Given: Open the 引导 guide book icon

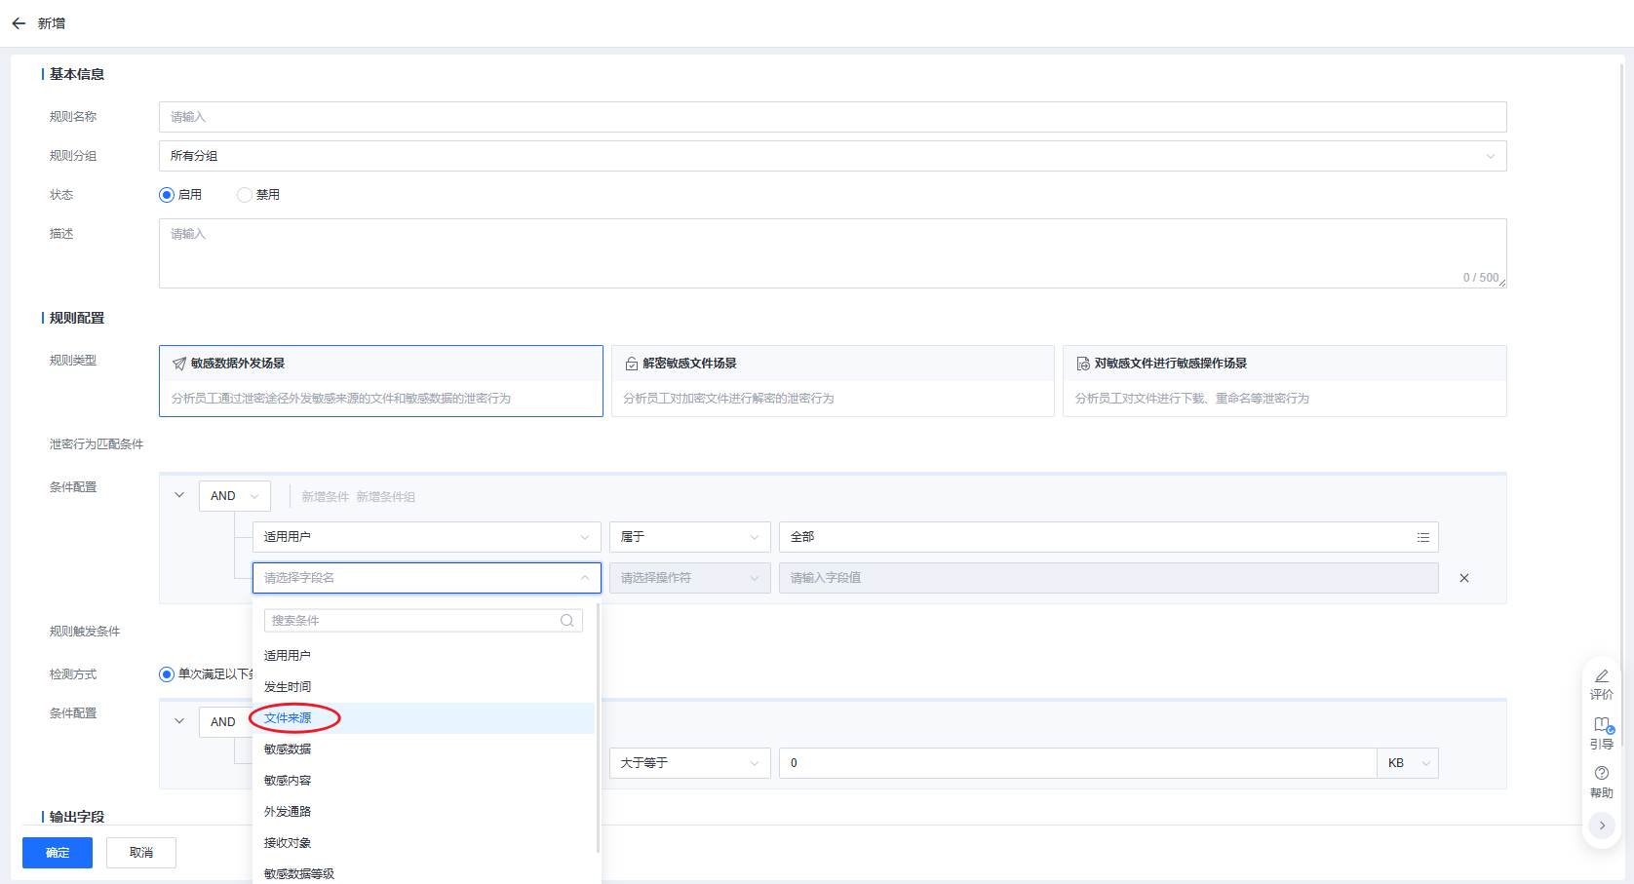Looking at the screenshot, I should click(1601, 725).
